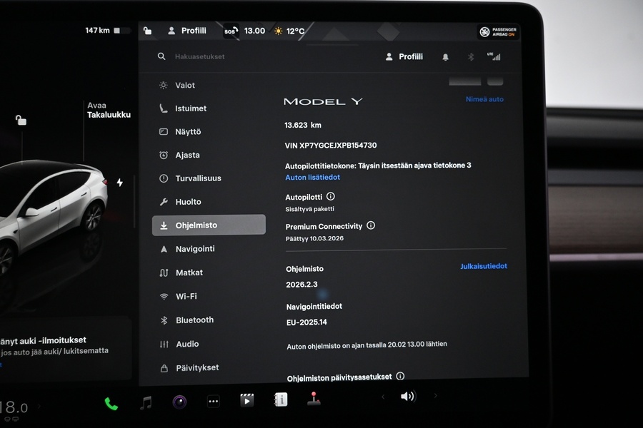Launch the Arcade with the joystick icon
643x428 pixels.
(x=313, y=399)
